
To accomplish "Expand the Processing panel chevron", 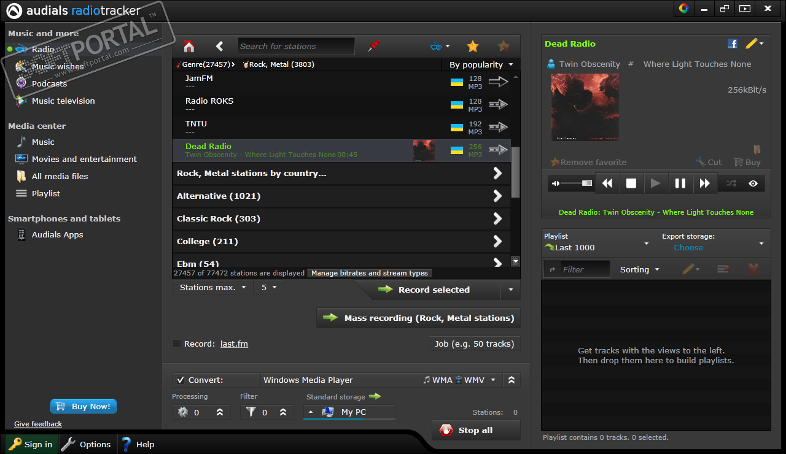I will (x=220, y=412).
